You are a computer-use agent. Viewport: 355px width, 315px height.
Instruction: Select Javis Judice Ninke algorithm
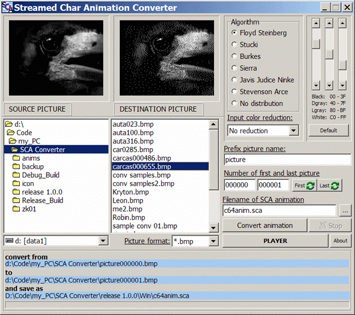point(263,80)
